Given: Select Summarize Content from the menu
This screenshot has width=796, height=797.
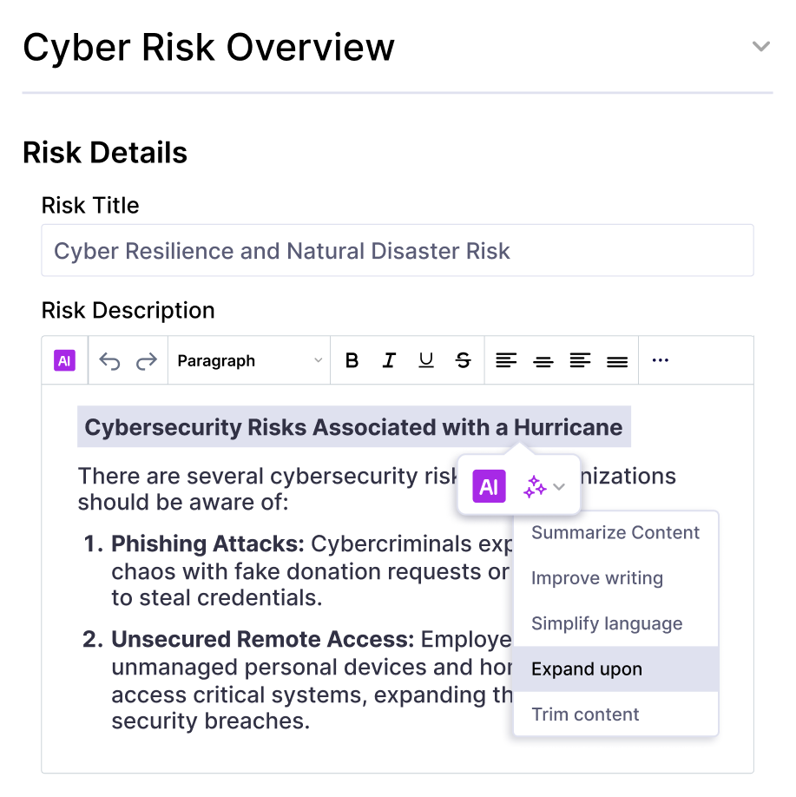Looking at the screenshot, I should coord(615,533).
